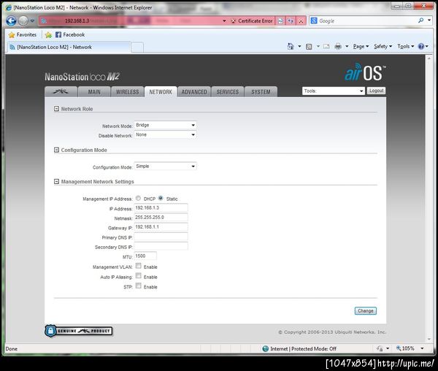Switch to the SERVICES tab
438x371 pixels.
click(227, 92)
